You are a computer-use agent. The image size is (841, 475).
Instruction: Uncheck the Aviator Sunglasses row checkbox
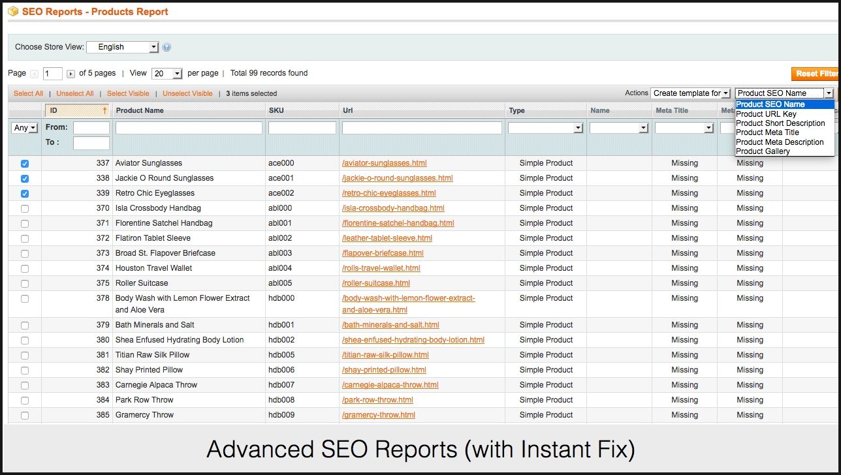click(x=25, y=164)
